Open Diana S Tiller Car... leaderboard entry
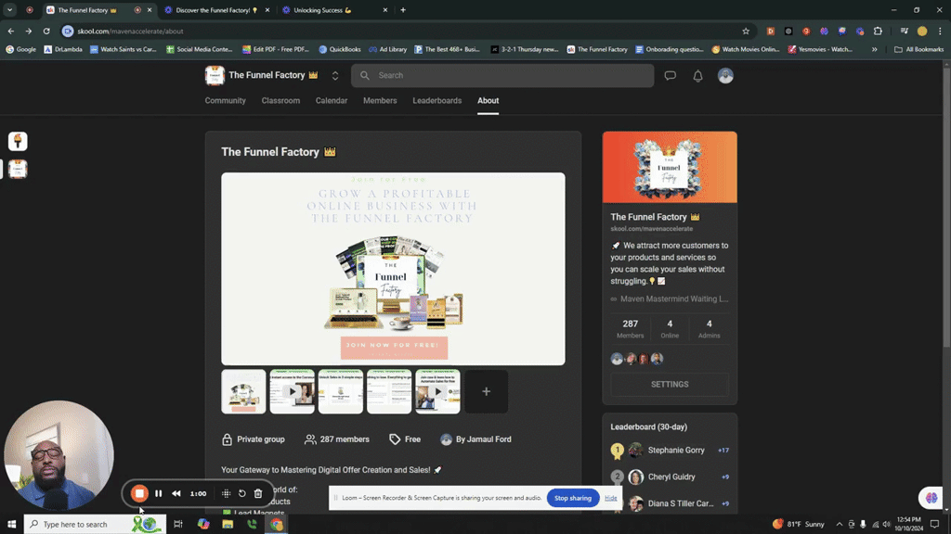951x534 pixels. coord(681,503)
